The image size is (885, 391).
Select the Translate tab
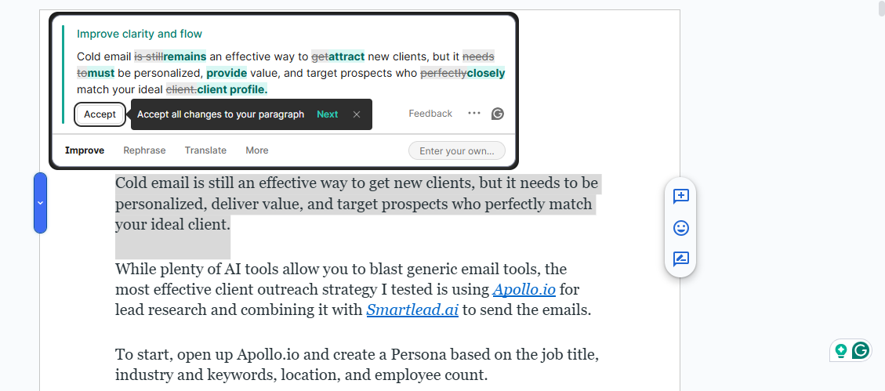click(x=205, y=150)
